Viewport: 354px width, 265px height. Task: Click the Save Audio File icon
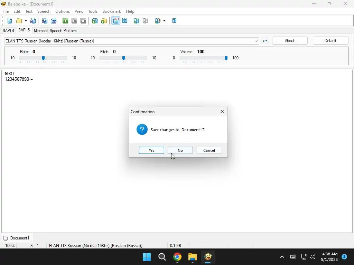[x=45, y=21]
